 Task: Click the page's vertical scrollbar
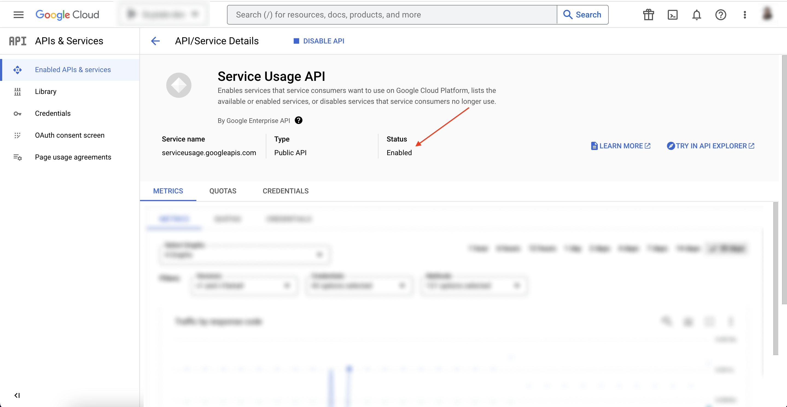coord(784,180)
